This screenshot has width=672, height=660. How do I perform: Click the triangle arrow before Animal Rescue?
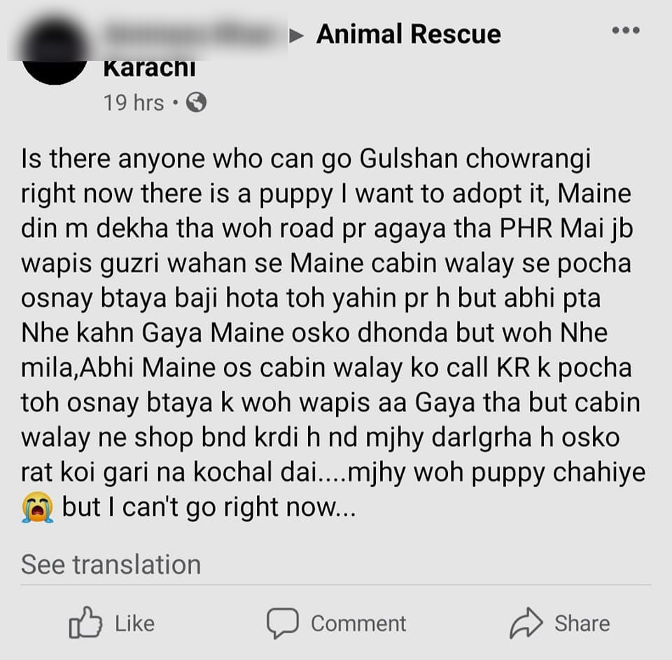[297, 36]
